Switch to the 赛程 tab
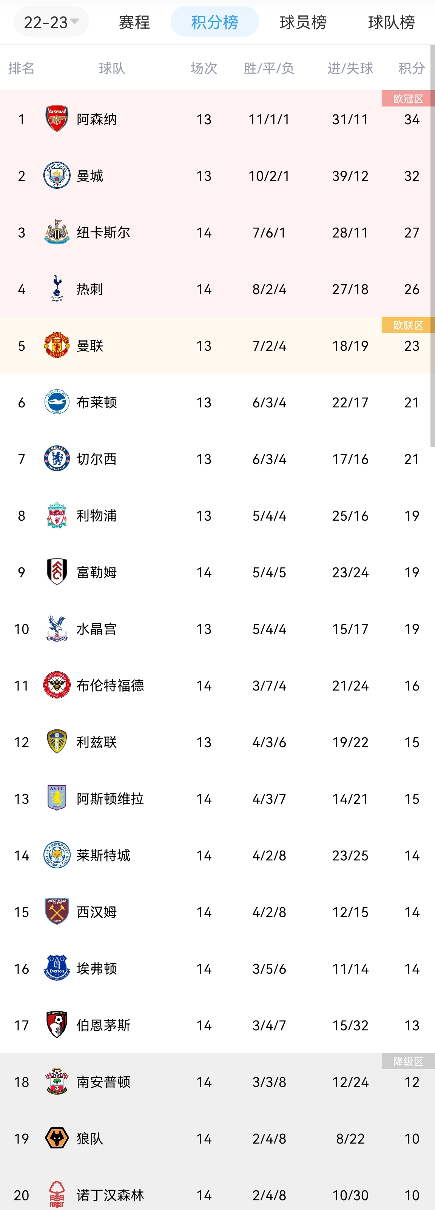 pyautogui.click(x=134, y=22)
